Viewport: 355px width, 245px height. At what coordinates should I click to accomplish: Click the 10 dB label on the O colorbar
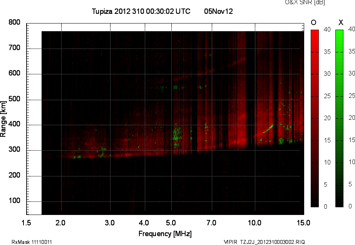click(327, 162)
